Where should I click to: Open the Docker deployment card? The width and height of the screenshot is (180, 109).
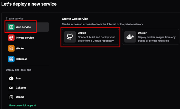pos(150,37)
